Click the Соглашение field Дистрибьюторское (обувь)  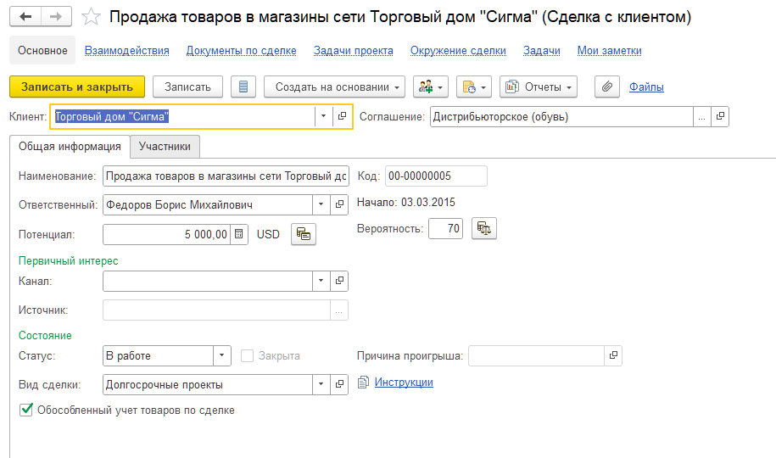(x=561, y=116)
